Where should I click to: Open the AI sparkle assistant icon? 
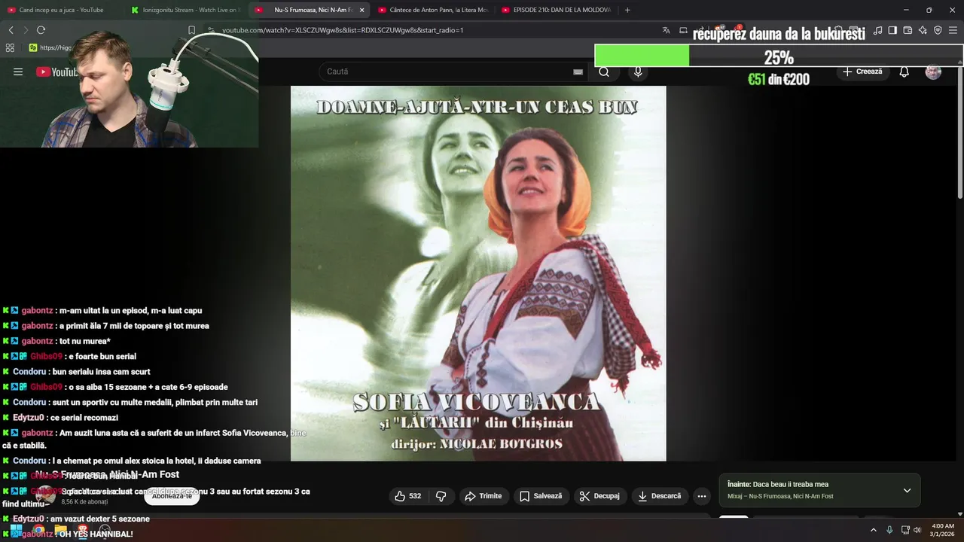tap(923, 30)
